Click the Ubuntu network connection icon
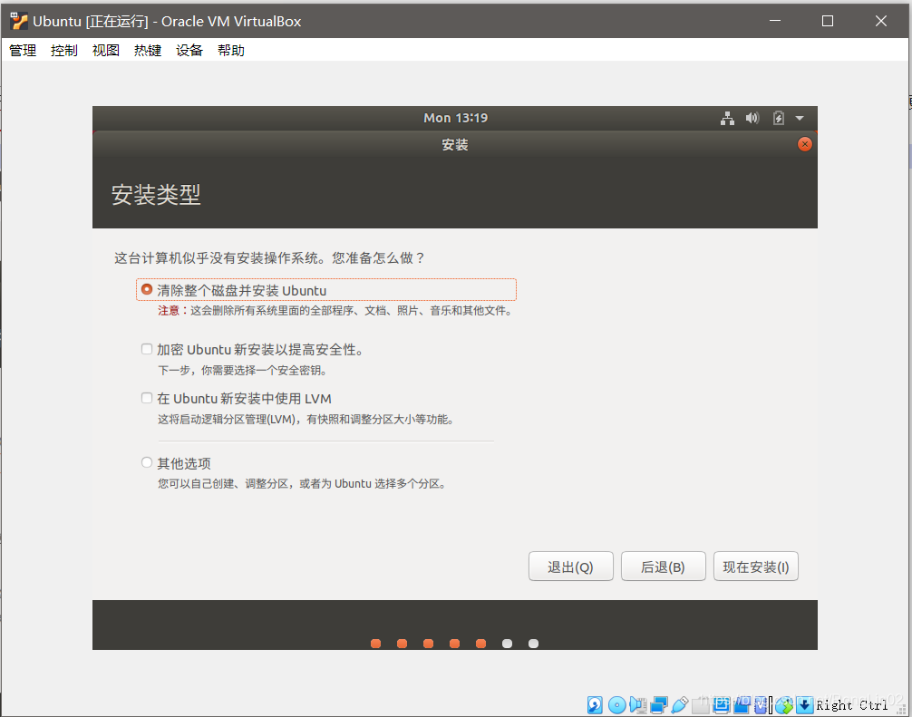Screen dimensions: 912x717 [x=727, y=118]
